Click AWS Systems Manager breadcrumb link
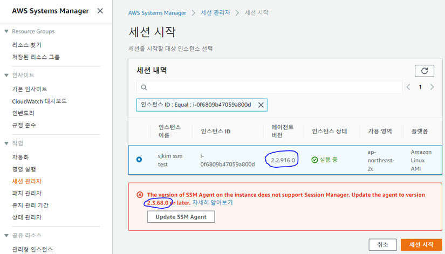445x254 pixels. click(157, 13)
